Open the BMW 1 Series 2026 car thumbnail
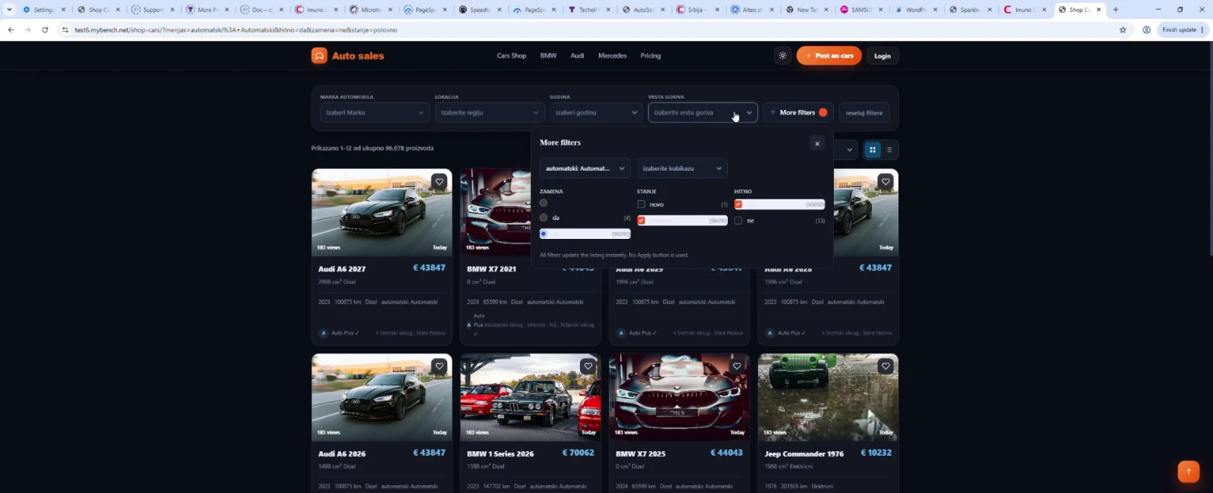This screenshot has height=493, width=1213. pos(531,397)
